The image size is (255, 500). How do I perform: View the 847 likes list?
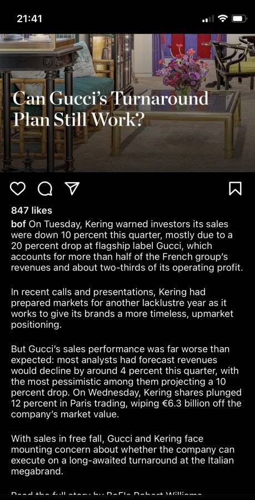pyautogui.click(x=32, y=210)
